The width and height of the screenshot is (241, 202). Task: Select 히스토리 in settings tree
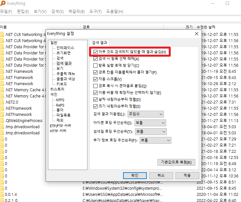pos(57,89)
